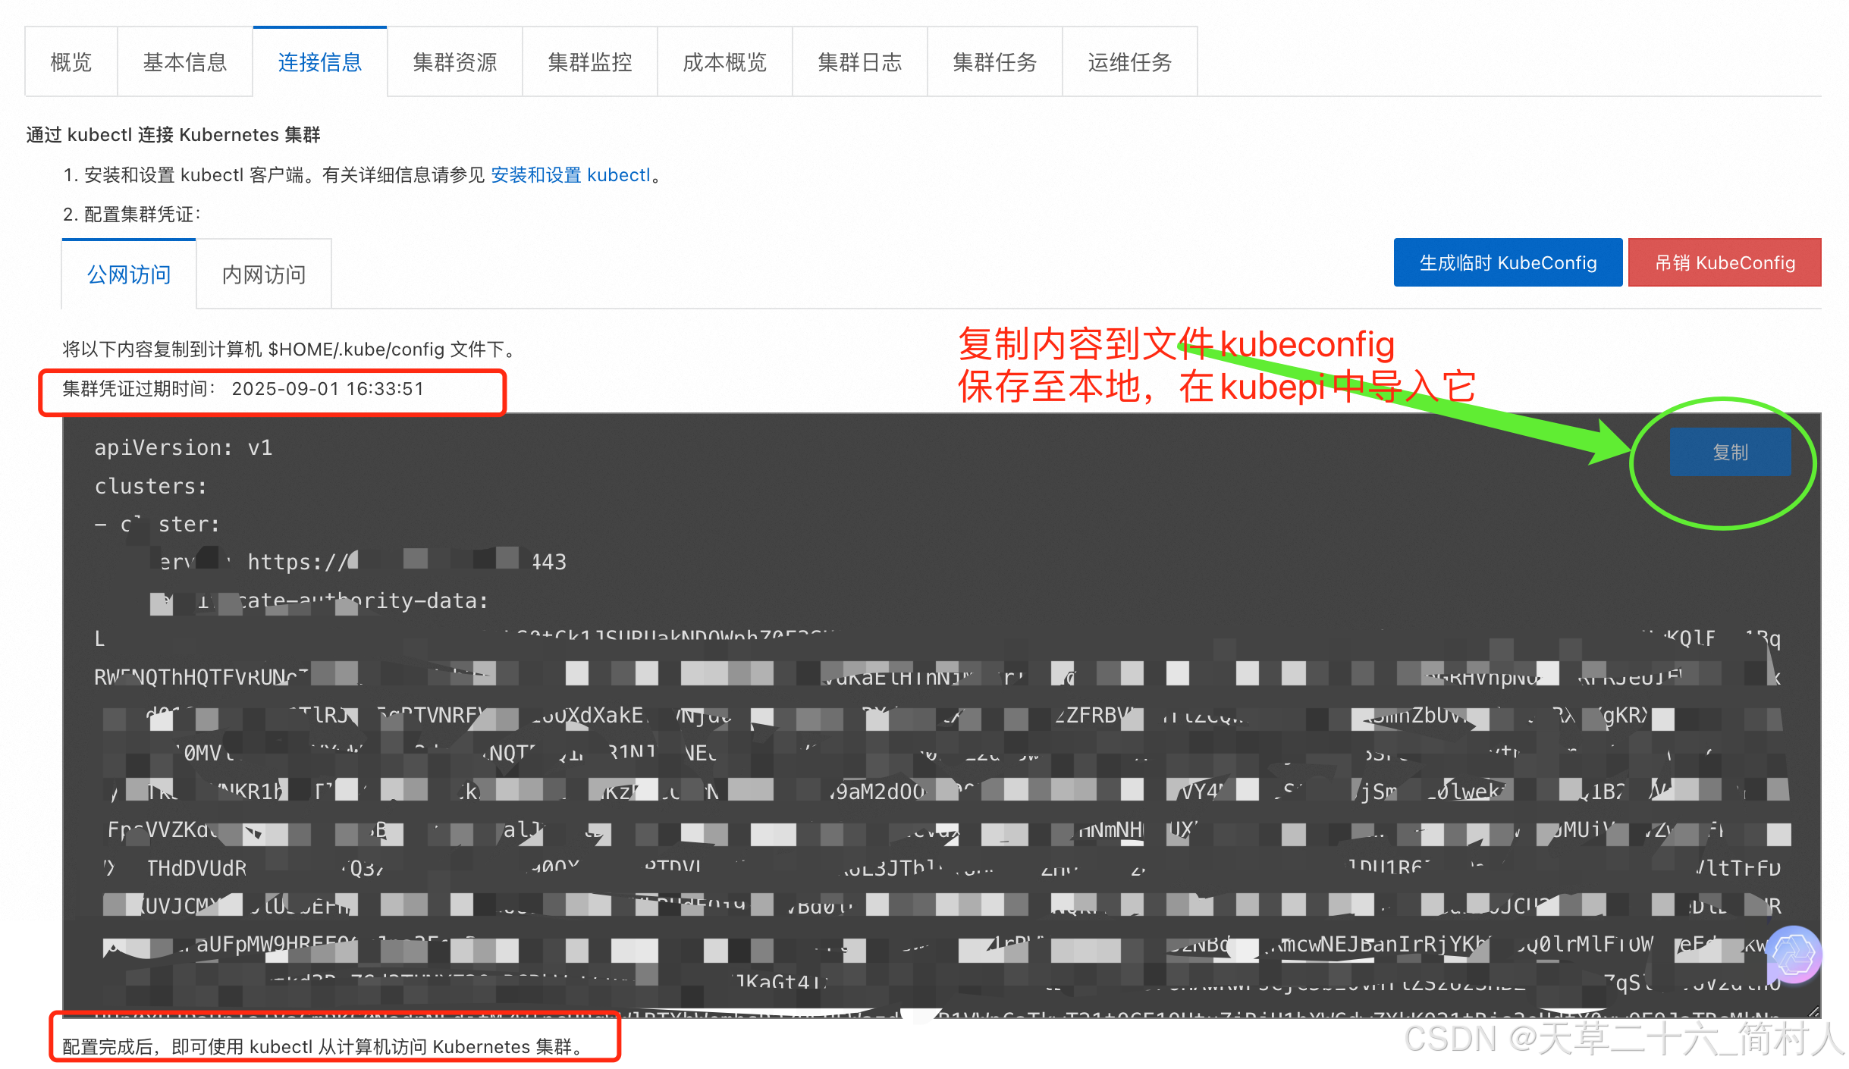1849x1069 pixels.
Task: Click the certificate-authority-data: line
Action: click(319, 601)
